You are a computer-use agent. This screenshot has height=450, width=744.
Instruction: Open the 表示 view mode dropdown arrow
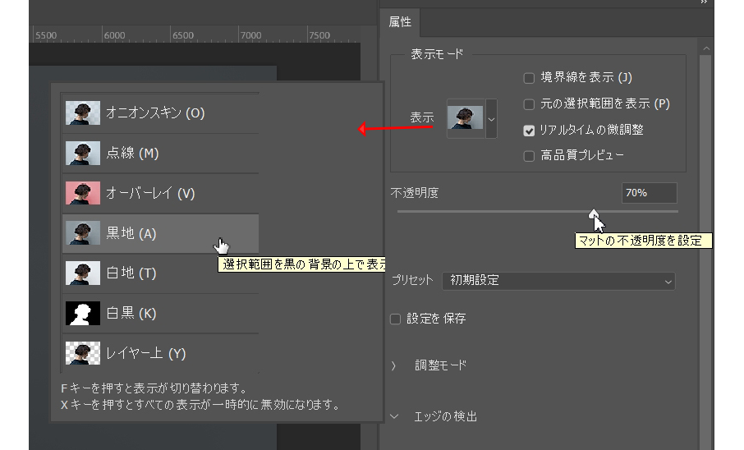coord(492,119)
